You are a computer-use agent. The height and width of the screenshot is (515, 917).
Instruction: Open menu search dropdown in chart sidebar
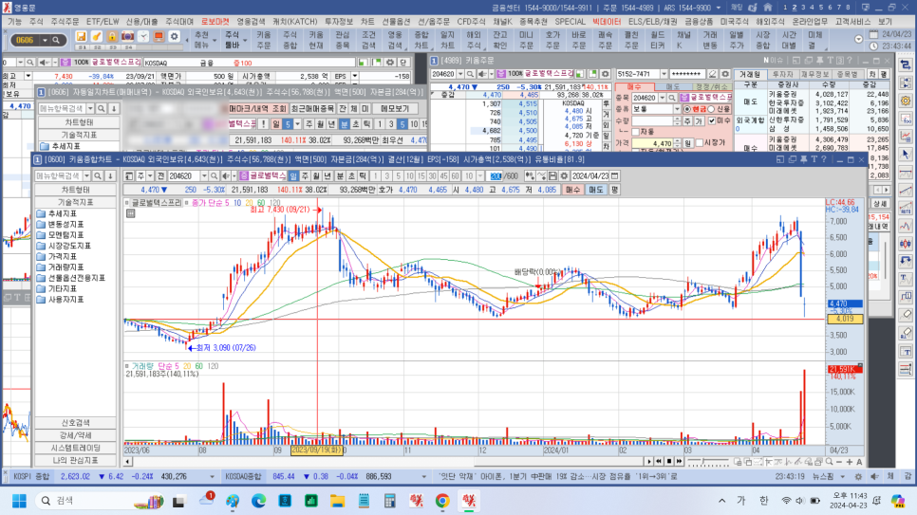click(86, 176)
